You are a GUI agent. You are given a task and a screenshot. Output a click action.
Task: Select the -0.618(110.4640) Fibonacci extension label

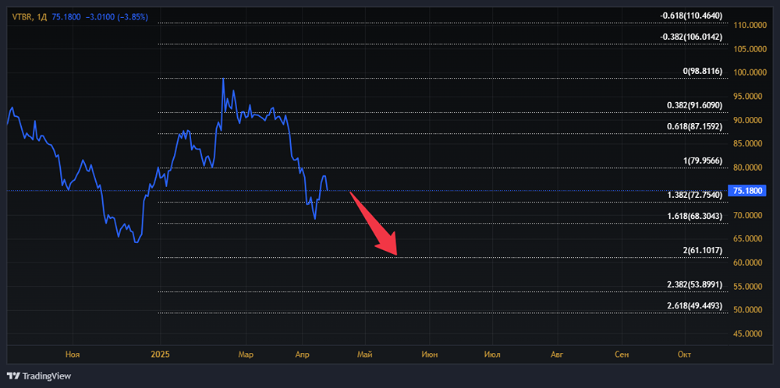point(691,16)
